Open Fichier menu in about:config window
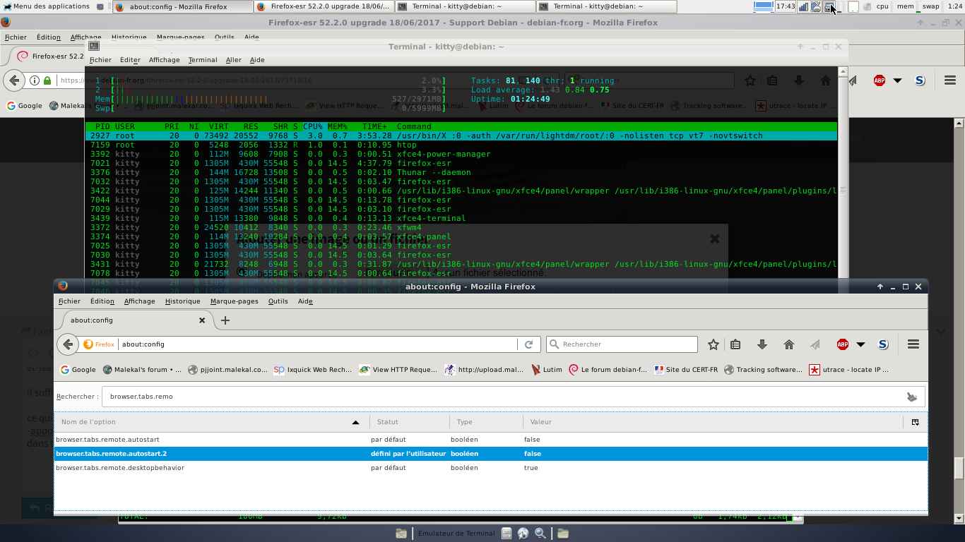 (69, 301)
